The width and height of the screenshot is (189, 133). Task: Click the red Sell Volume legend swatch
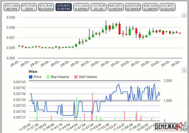pos(76,77)
